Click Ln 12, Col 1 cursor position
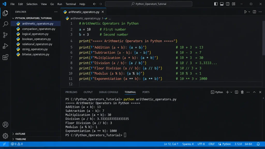Screen dimensions: 265x149 pos(171,144)
